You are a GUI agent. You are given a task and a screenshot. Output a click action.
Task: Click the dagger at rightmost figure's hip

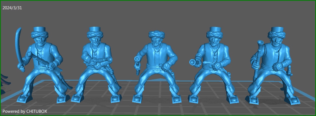tap(290, 70)
